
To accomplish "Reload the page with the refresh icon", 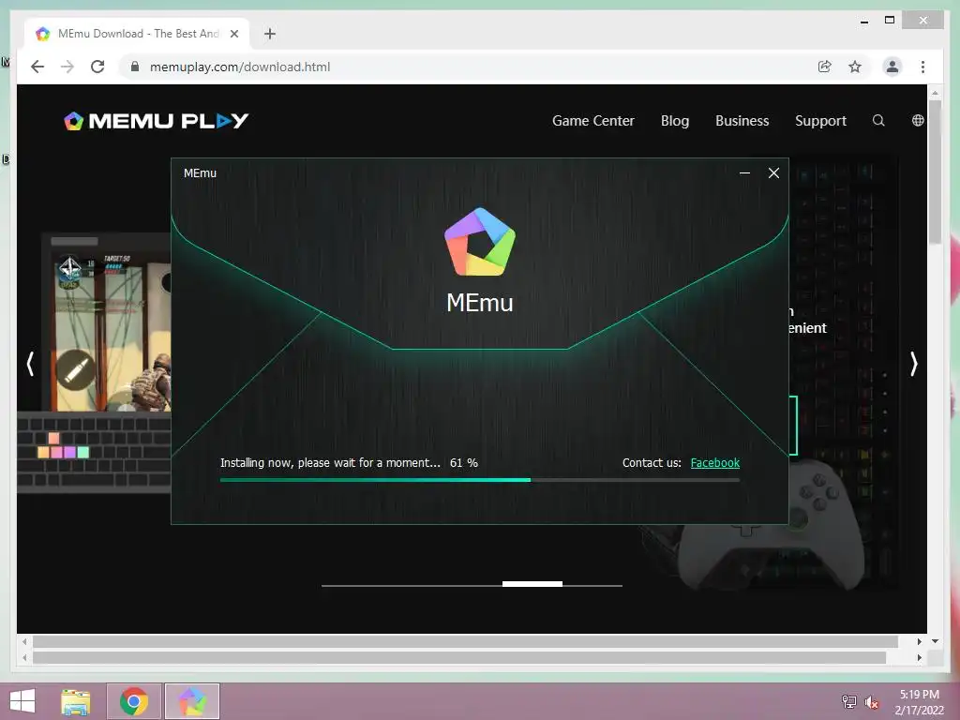I will point(97,67).
